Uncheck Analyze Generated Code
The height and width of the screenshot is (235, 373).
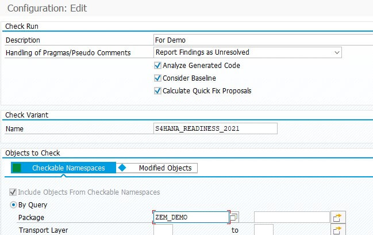click(x=157, y=65)
